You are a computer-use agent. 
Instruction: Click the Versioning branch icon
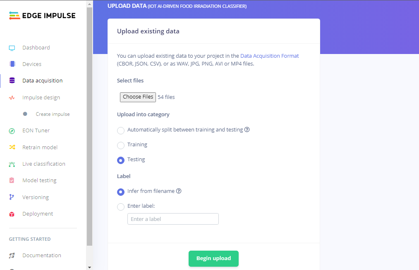12,197
